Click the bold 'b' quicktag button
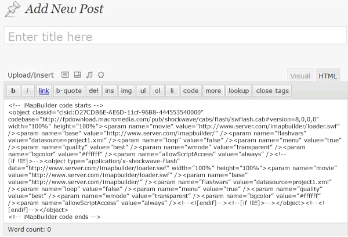 point(13,91)
